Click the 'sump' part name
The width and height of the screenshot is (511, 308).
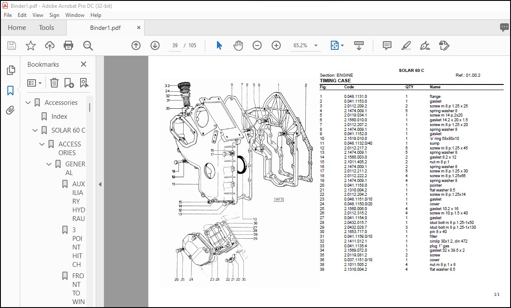coord(434,143)
